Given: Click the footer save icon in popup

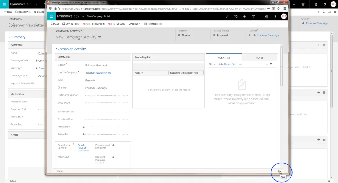Looking at the screenshot, I should (x=279, y=171).
